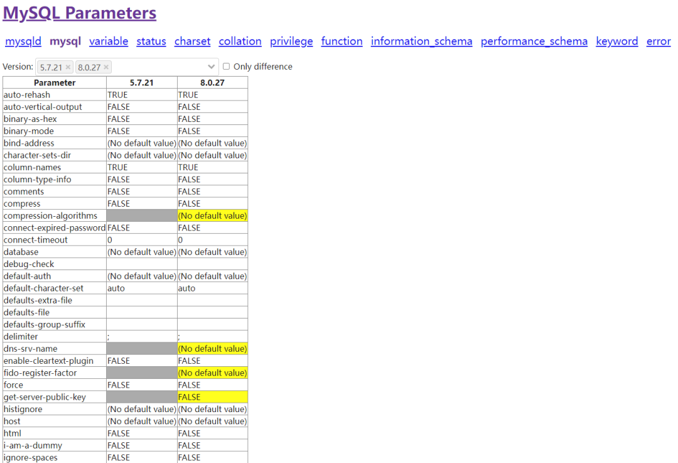
Task: Click the default-character-set parameter name
Action: (x=44, y=288)
